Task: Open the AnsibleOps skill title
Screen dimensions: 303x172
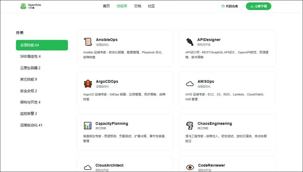Action: coord(107,40)
